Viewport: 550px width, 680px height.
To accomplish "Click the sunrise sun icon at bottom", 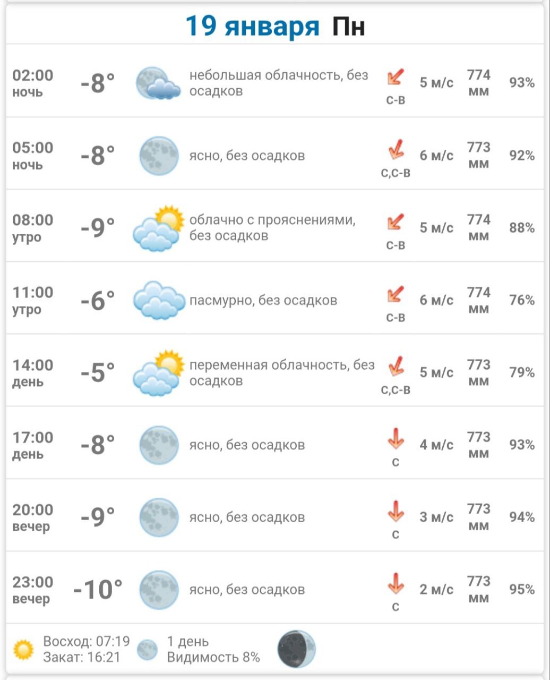I will click(x=23, y=649).
